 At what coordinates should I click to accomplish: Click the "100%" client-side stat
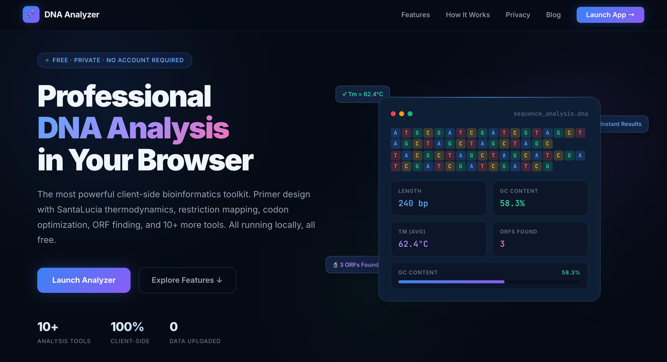point(127,327)
